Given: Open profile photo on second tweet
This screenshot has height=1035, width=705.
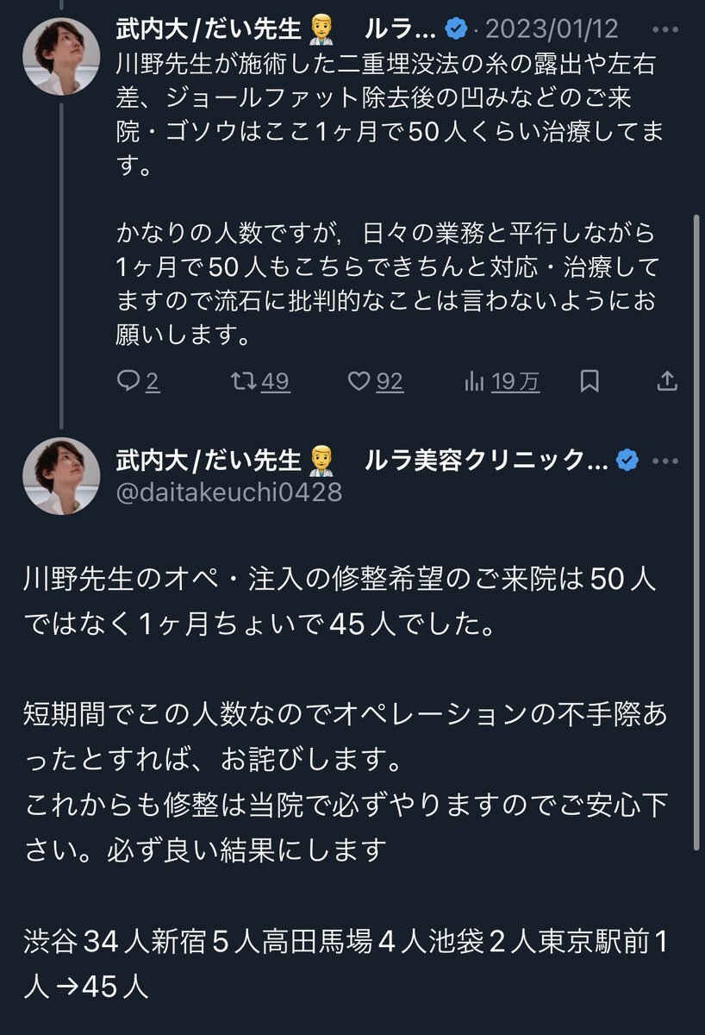Looking at the screenshot, I should (x=61, y=476).
